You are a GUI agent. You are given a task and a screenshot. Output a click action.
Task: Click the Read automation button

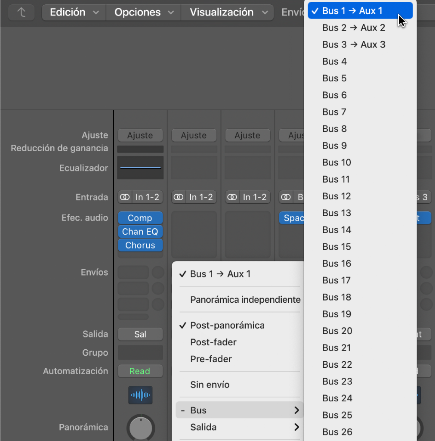coord(140,371)
